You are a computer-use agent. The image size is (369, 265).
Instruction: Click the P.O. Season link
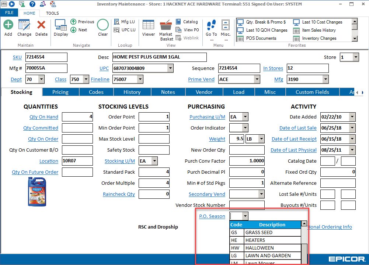click(212, 216)
